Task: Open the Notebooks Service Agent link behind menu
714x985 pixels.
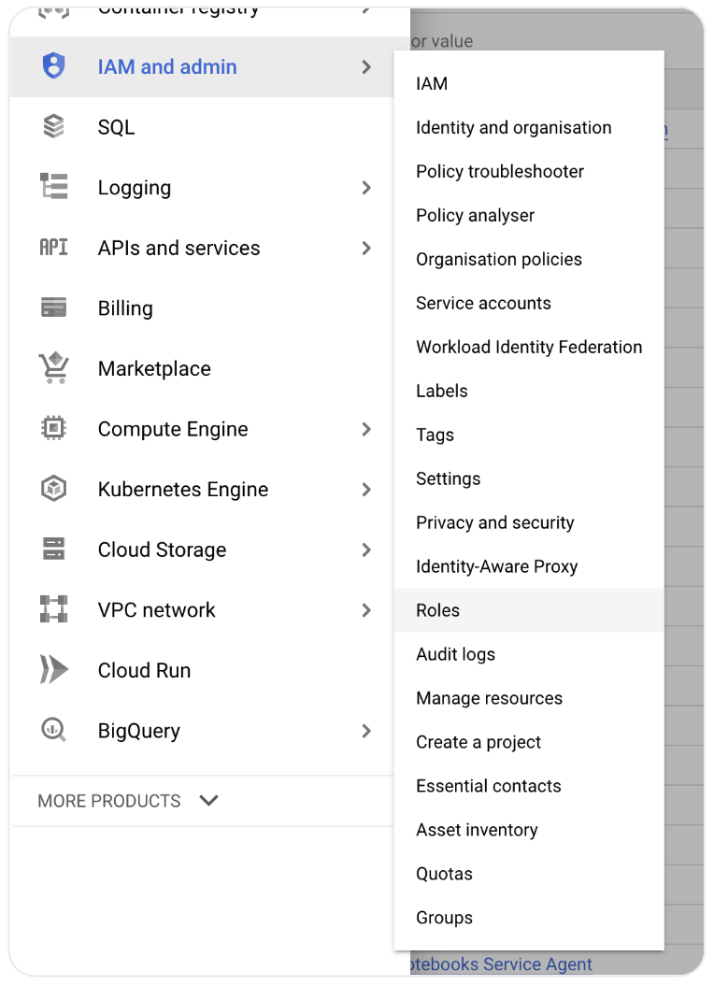Action: click(x=501, y=964)
